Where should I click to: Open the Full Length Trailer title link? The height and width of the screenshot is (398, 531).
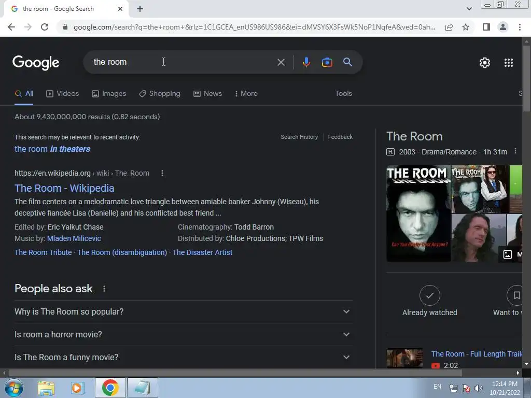coord(477,354)
